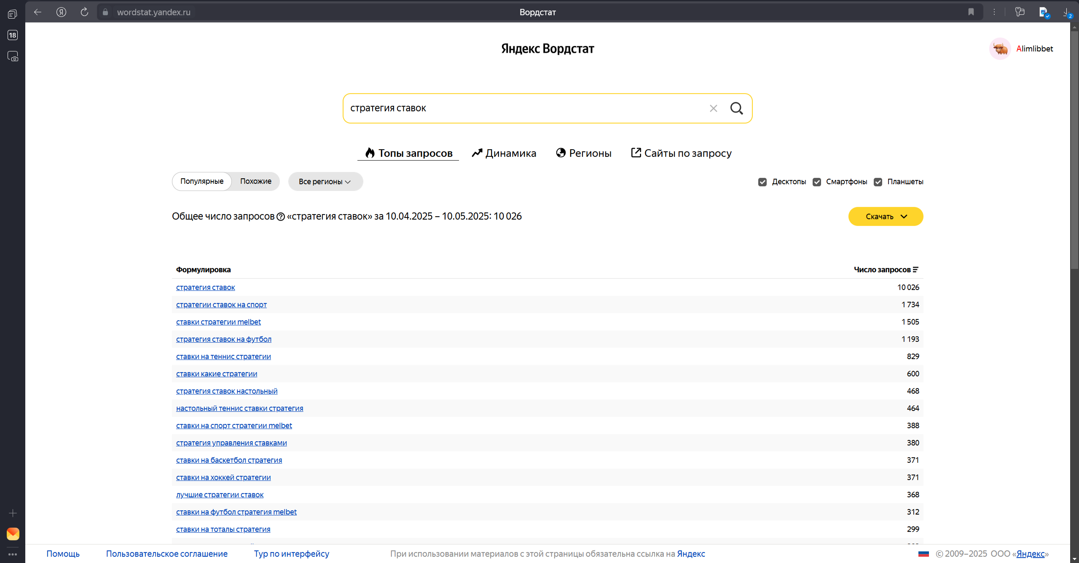This screenshot has width=1079, height=563.
Task: Click the Формулировка column header
Action: click(x=203, y=270)
